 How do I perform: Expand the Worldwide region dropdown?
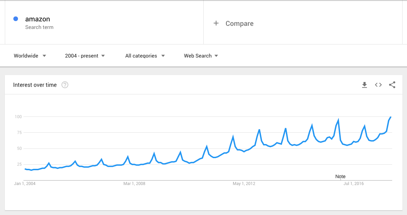coord(30,56)
